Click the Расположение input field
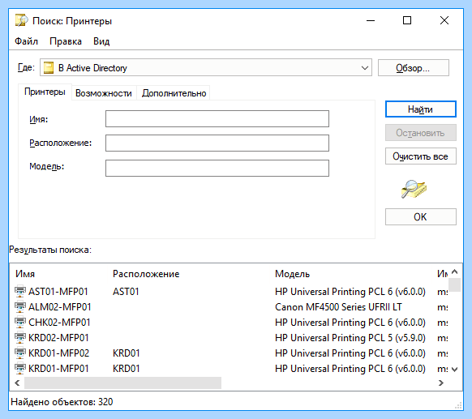 click(x=217, y=143)
